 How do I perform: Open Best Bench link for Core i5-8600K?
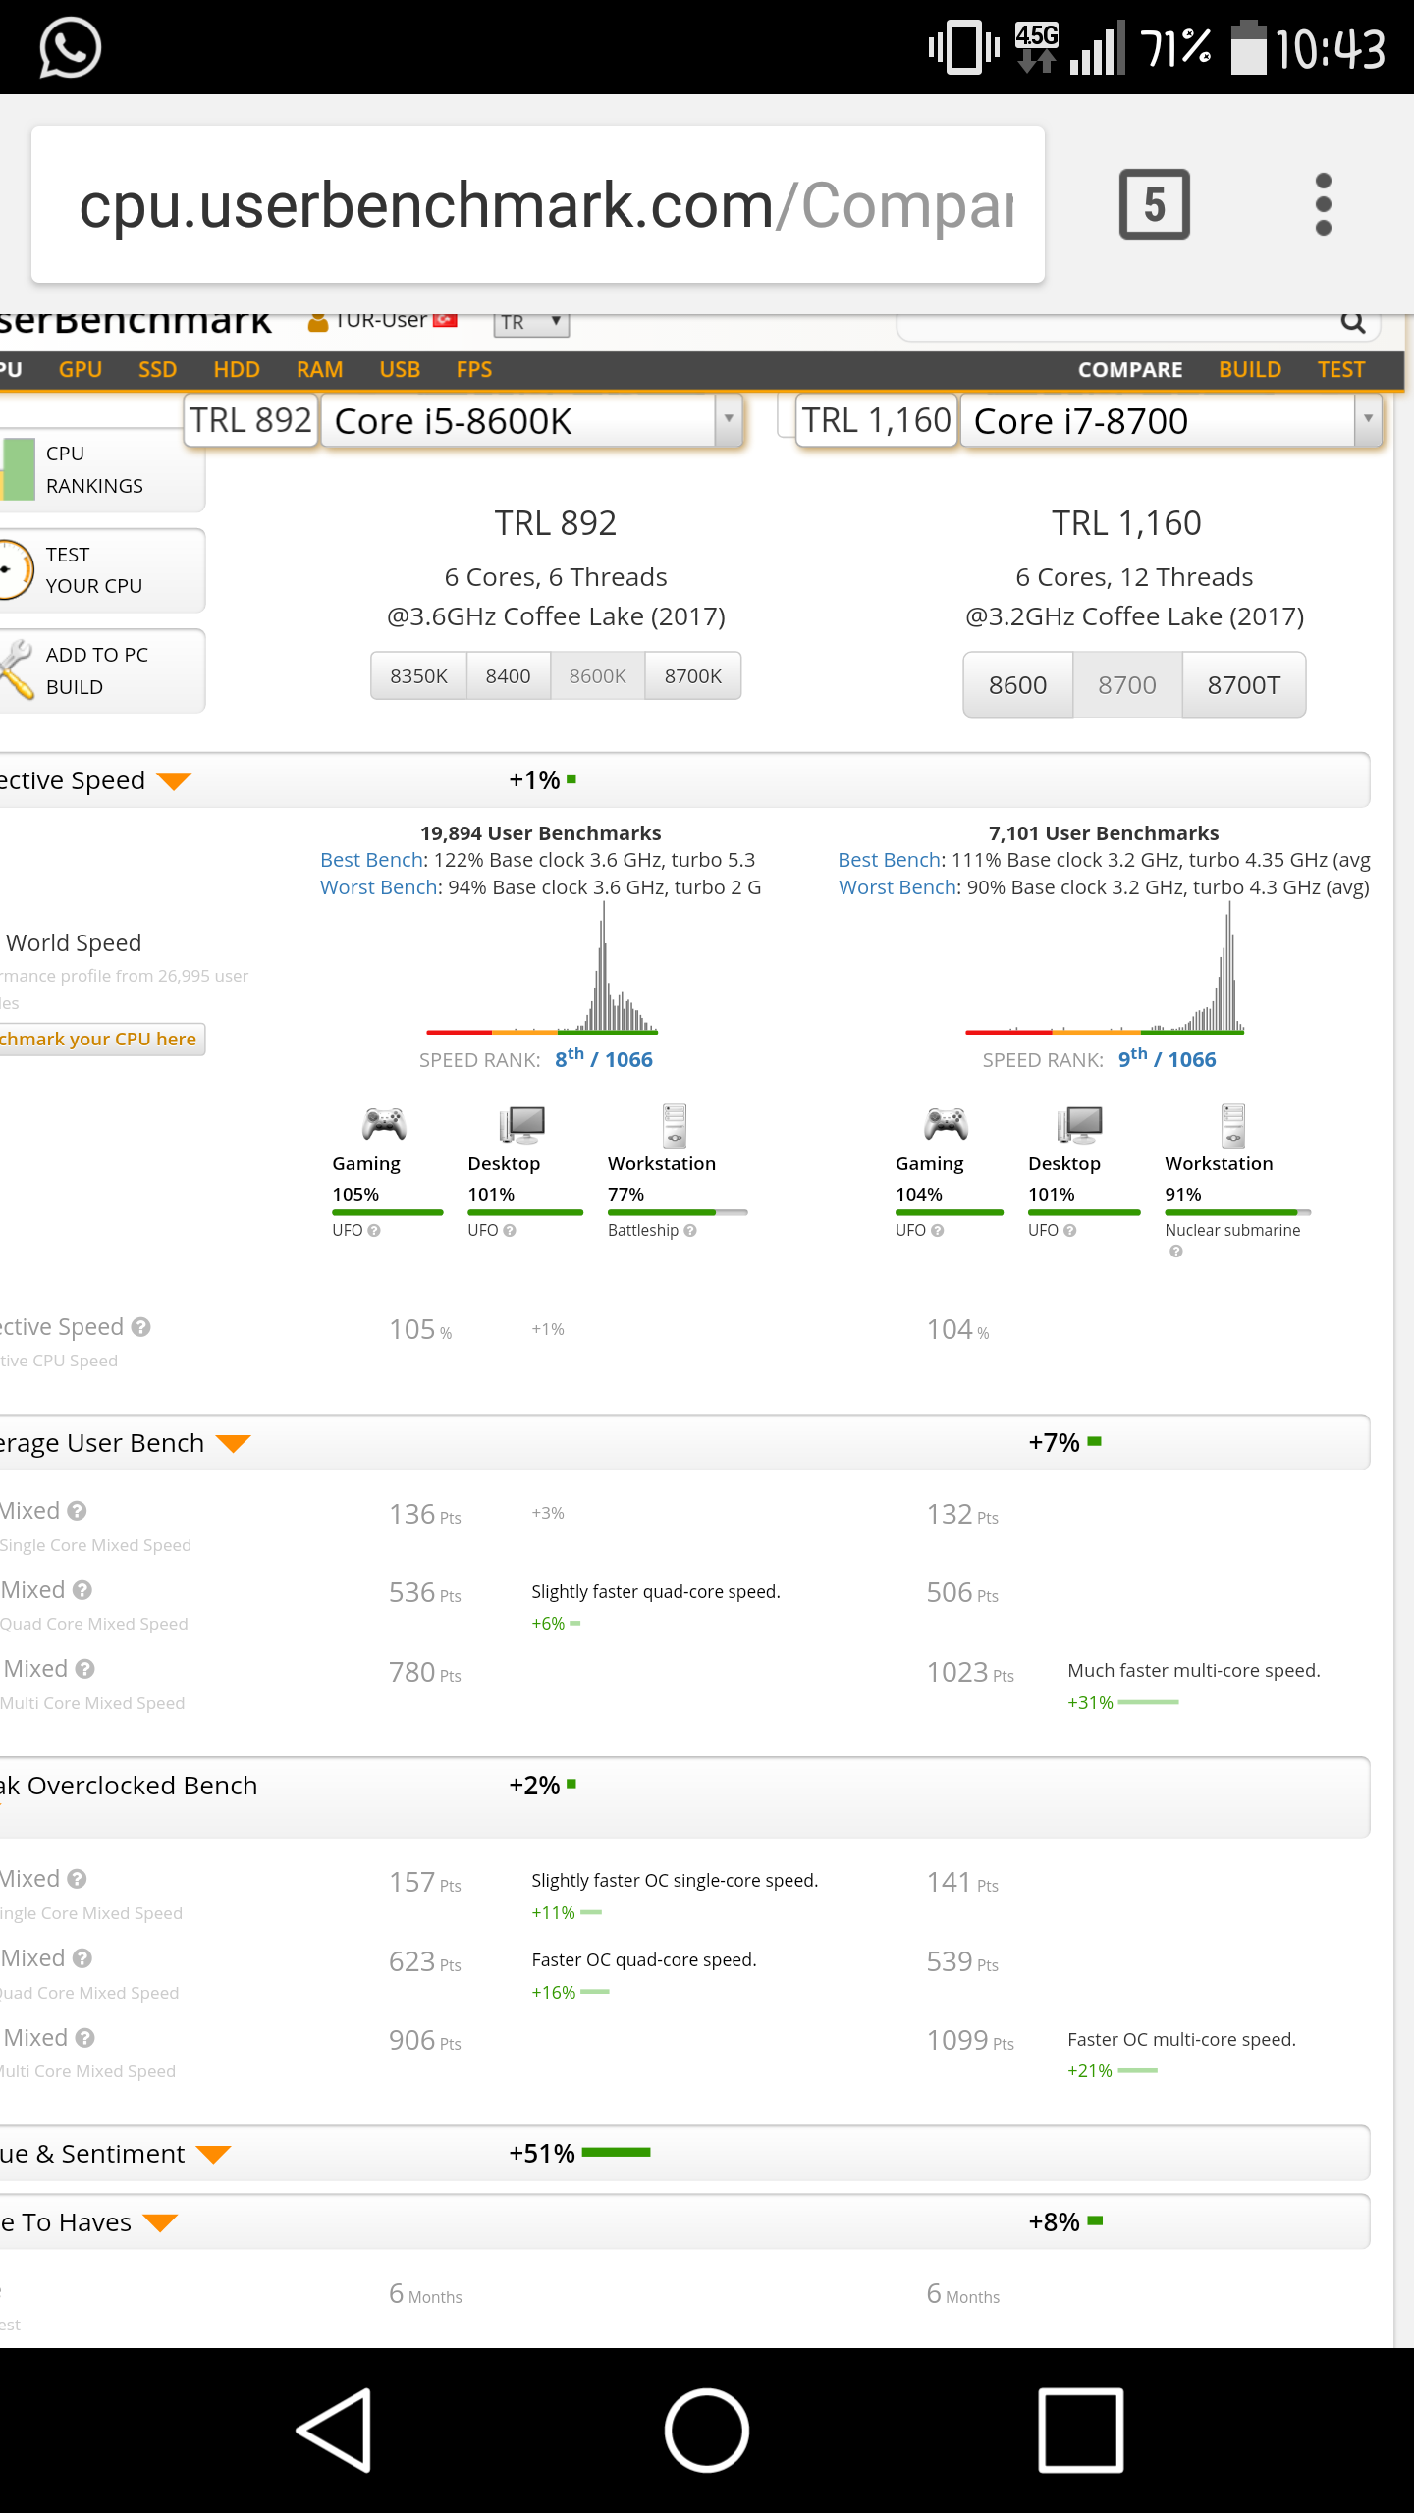pyautogui.click(x=371, y=860)
